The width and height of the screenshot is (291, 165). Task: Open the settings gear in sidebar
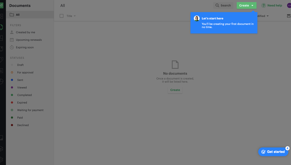point(2,159)
